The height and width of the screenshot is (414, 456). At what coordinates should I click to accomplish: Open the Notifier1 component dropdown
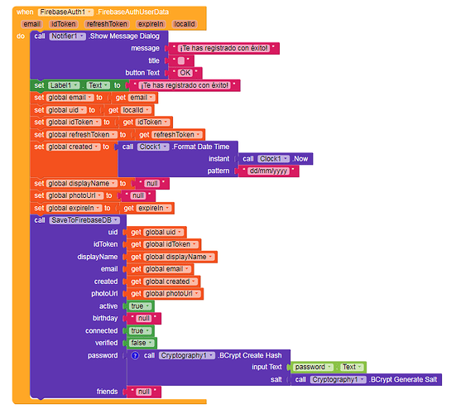click(68, 36)
